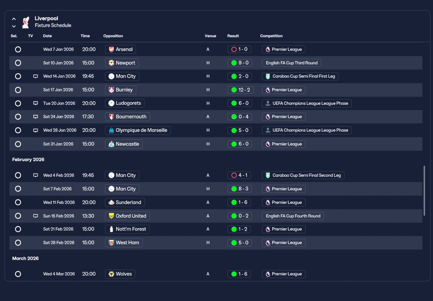The width and height of the screenshot is (433, 301).
Task: Click the Arsenal club badge
Action: (111, 49)
